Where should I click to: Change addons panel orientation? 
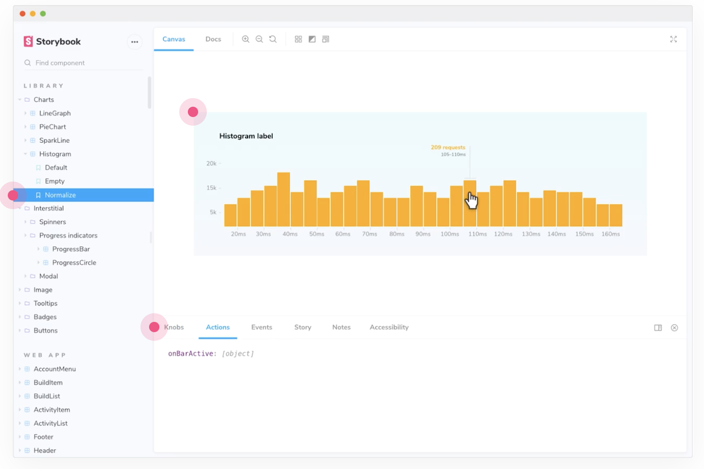[x=658, y=327]
